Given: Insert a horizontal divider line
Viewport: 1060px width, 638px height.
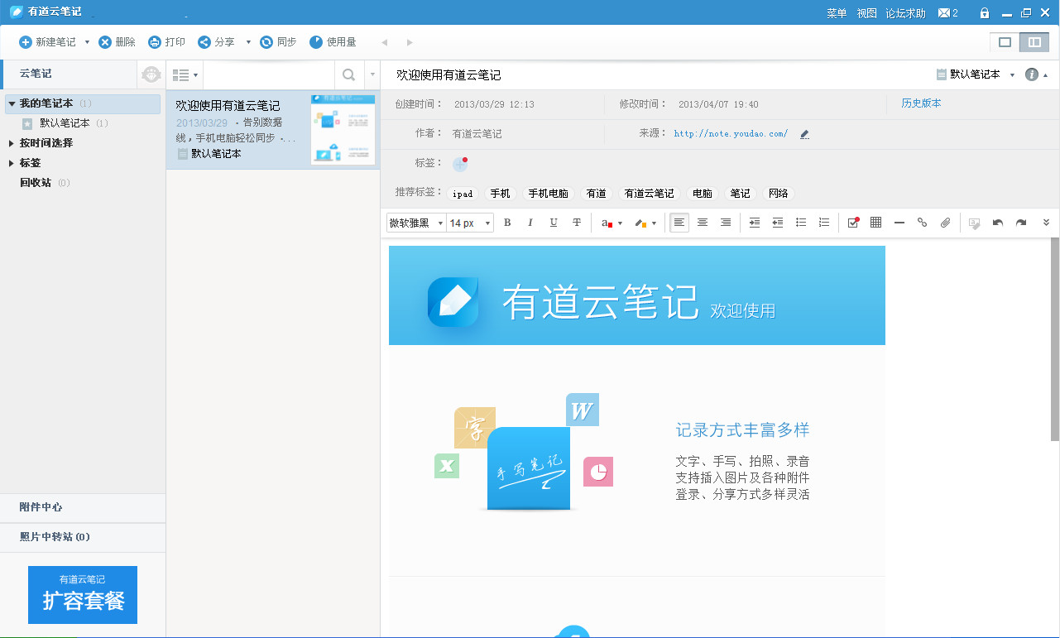Looking at the screenshot, I should click(x=899, y=222).
